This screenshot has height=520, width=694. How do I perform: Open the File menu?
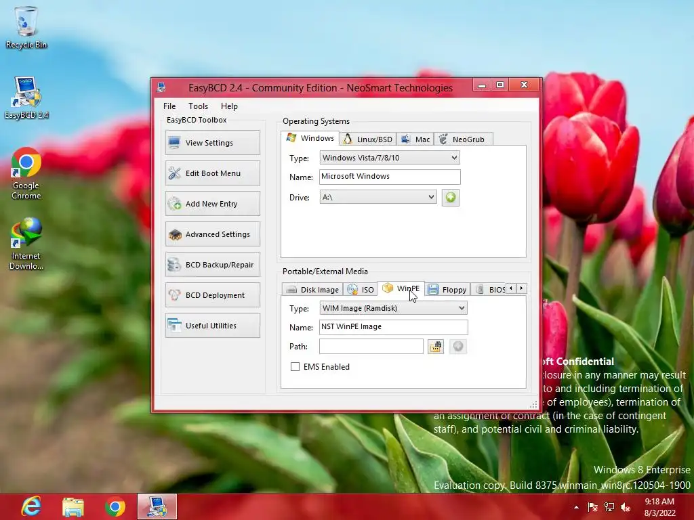169,106
